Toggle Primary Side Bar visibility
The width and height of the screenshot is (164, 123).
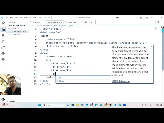(141, 18)
